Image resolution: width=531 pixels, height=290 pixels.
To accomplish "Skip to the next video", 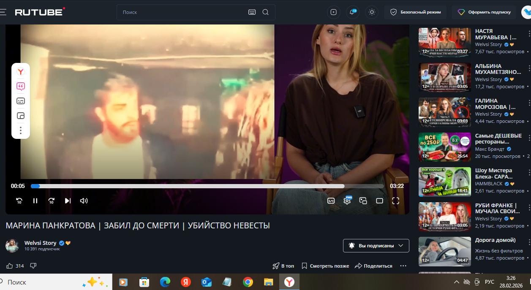I will (x=68, y=201).
